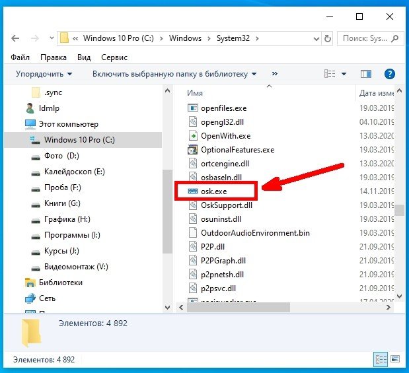
Task: Click navigation pane scroll up arrow
Action: tap(168, 91)
